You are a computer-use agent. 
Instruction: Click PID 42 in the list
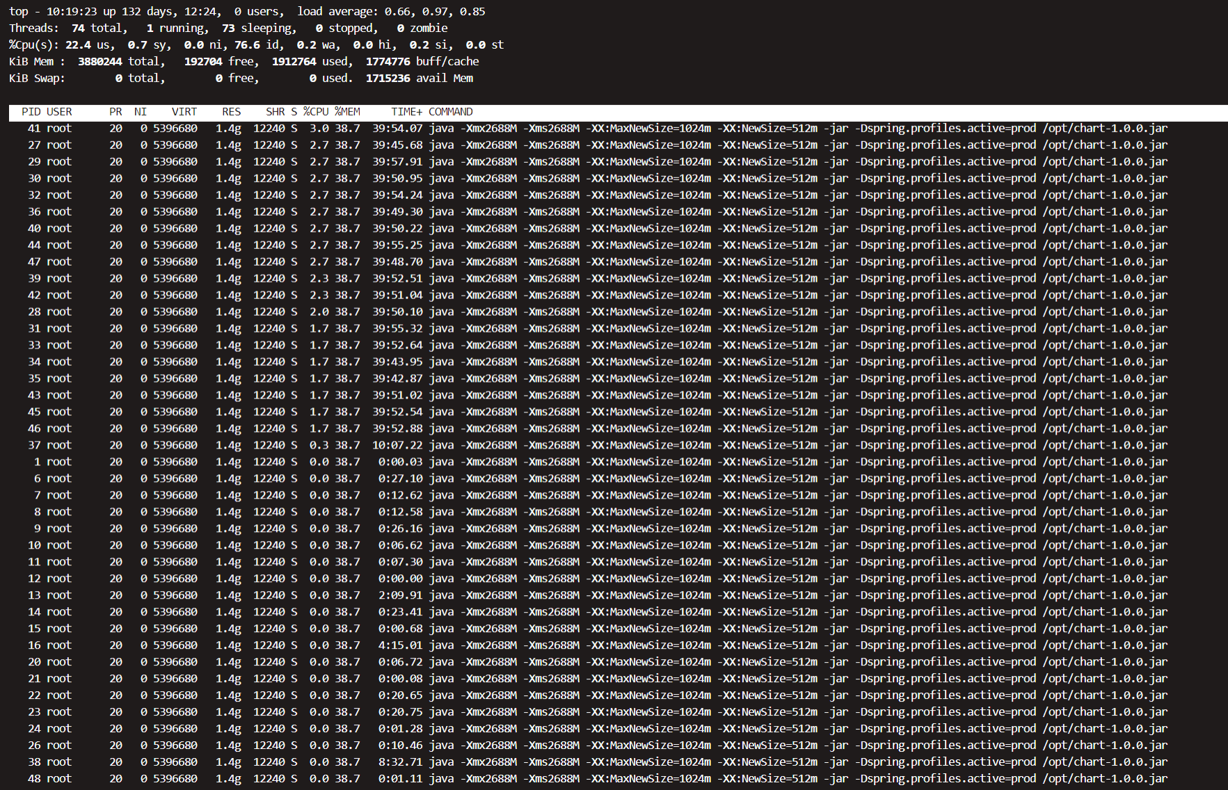[34, 296]
